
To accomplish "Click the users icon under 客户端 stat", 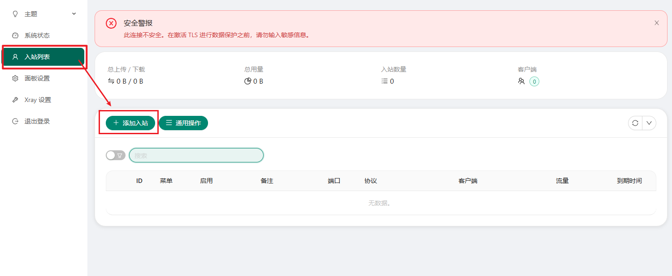I will pos(521,81).
